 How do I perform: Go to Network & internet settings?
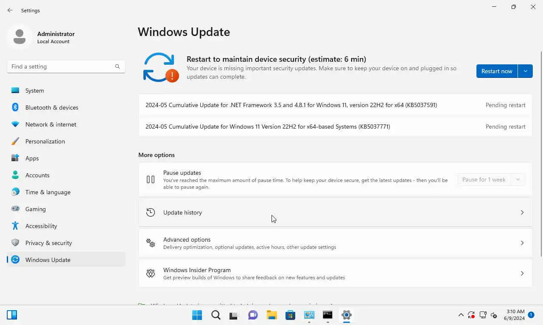pos(66,124)
